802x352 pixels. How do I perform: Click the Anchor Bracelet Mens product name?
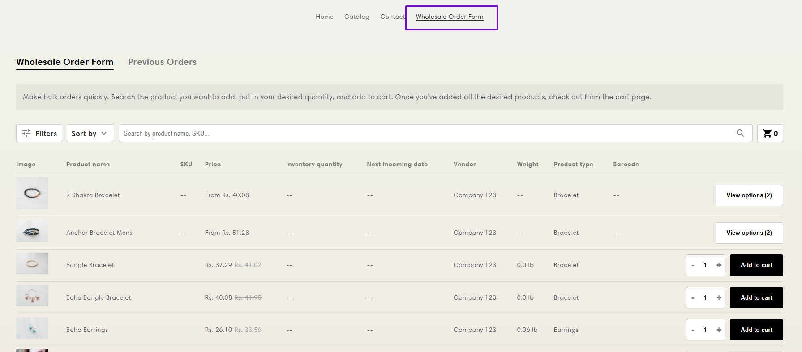tap(99, 233)
